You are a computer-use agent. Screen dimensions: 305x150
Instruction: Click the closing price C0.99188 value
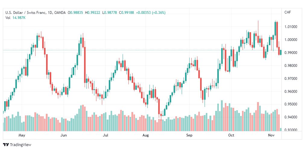coord(127,13)
